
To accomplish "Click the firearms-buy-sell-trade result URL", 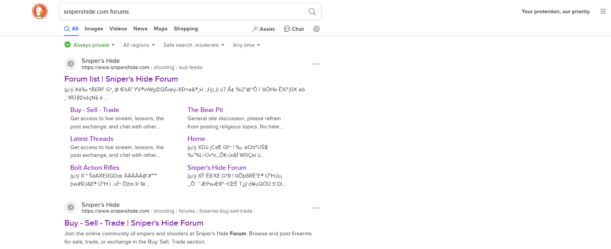I will point(167,211).
